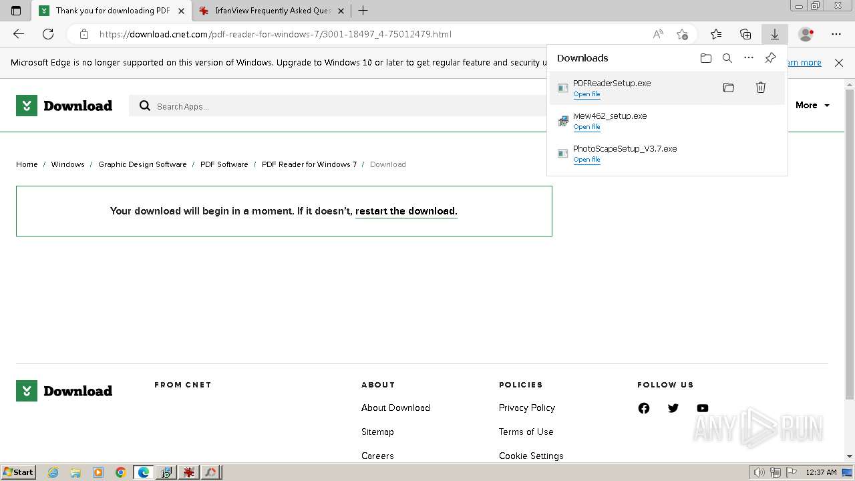This screenshot has height=481, width=855.
Task: Click the volume tray icon
Action: point(760,472)
